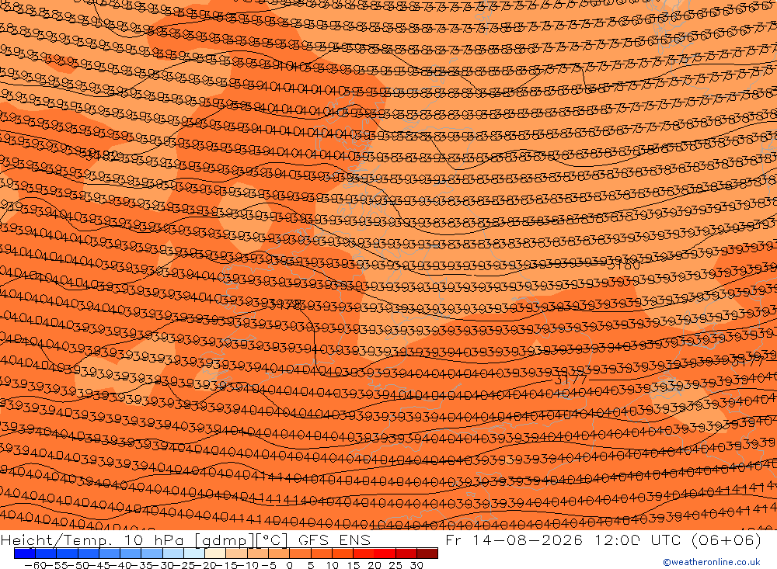Pick the dark red swatch between 25 and 30
This screenshot has height=569, width=777.
pyautogui.click(x=406, y=553)
